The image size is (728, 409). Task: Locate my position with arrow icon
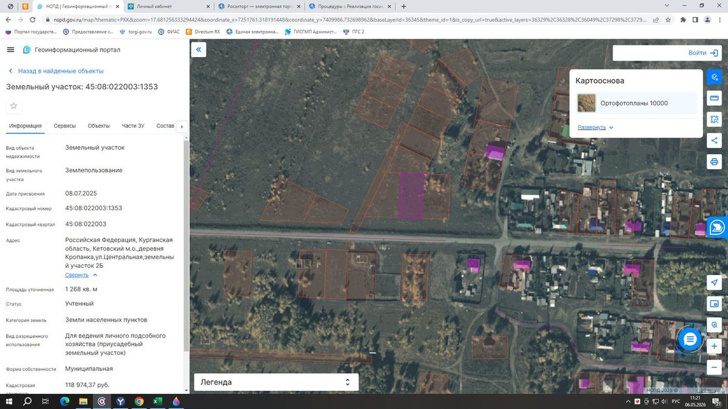pos(714,283)
